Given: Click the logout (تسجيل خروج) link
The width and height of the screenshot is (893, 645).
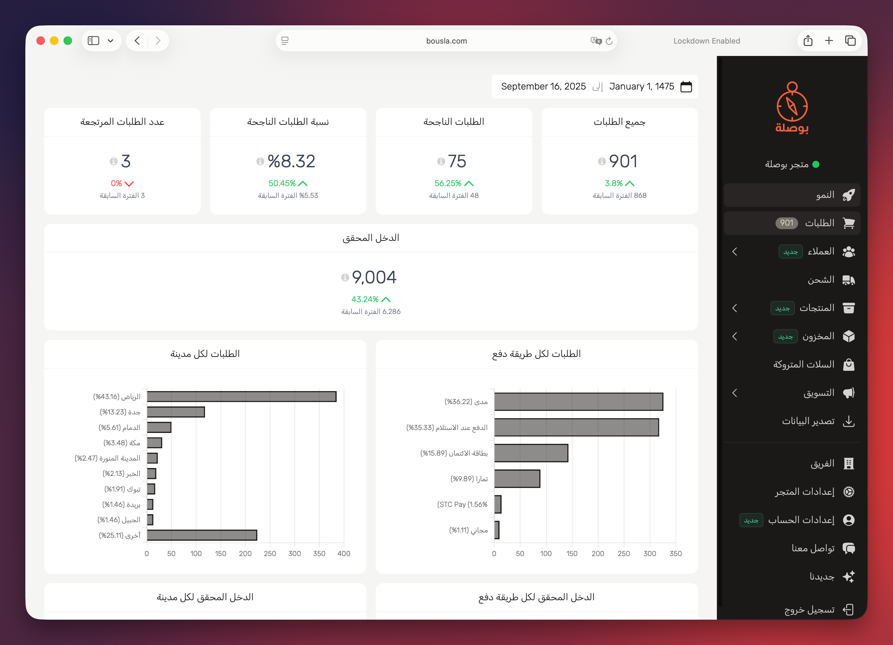Looking at the screenshot, I should tap(809, 610).
